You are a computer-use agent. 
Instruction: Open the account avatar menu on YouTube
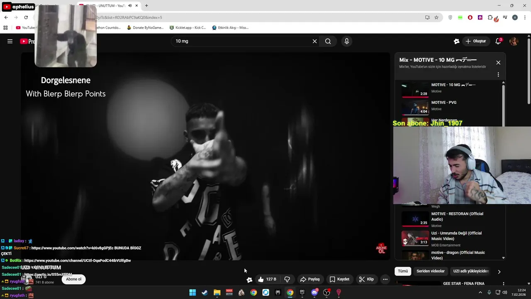[514, 41]
